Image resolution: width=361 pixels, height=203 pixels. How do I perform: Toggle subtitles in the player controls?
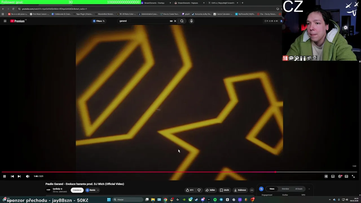click(333, 176)
